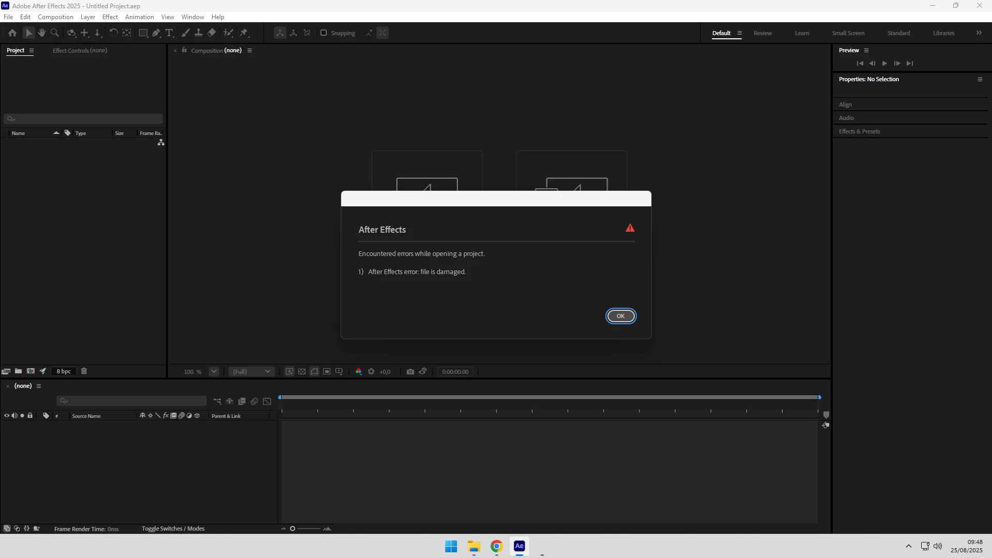The height and width of the screenshot is (558, 992).
Task: Click the timeline zoom slider handle
Action: click(x=293, y=529)
